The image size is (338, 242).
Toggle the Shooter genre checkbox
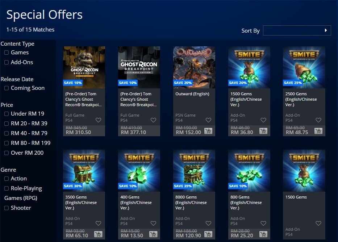[7, 208]
